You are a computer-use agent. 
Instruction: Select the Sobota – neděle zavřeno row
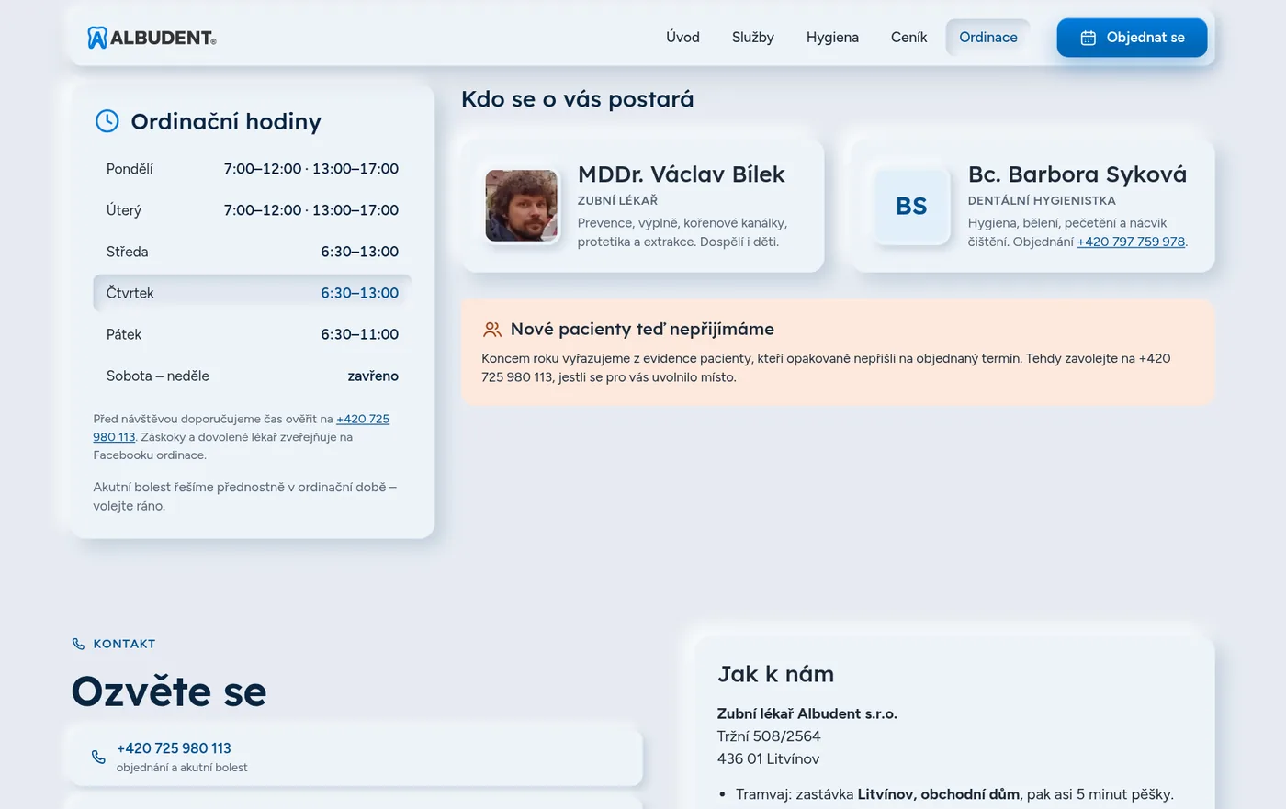[253, 376]
